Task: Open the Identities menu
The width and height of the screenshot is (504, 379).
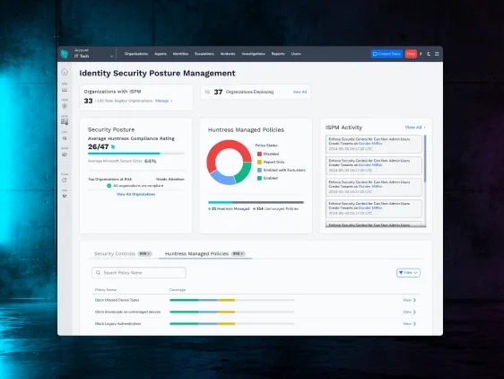Action: (x=180, y=54)
